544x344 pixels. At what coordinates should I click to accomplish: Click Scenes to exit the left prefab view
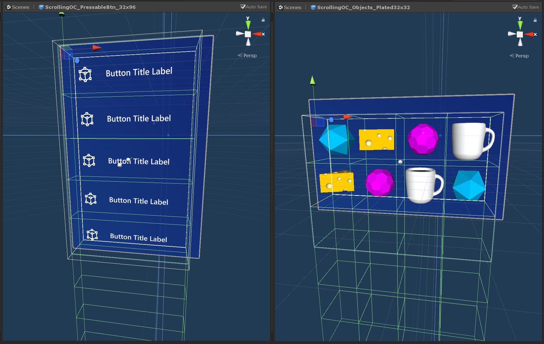pos(20,7)
